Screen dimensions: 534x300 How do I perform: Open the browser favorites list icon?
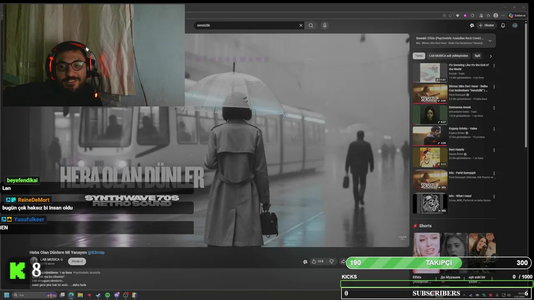coord(488,15)
